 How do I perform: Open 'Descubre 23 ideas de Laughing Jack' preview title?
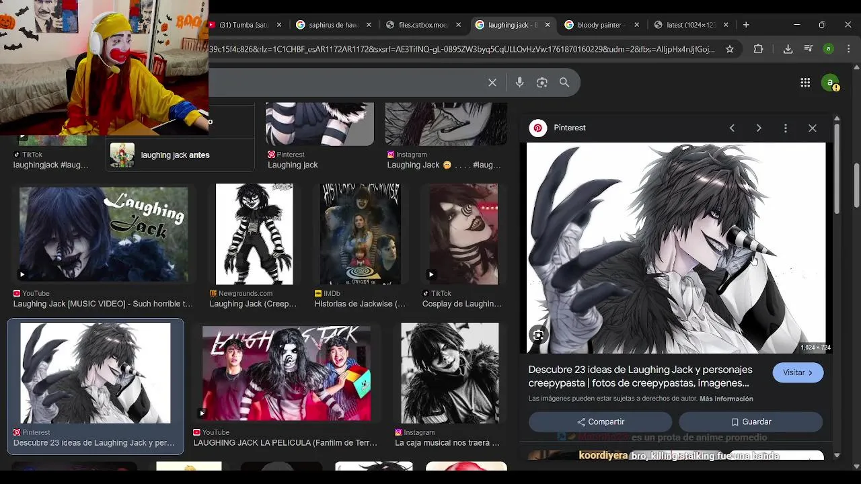(x=640, y=376)
